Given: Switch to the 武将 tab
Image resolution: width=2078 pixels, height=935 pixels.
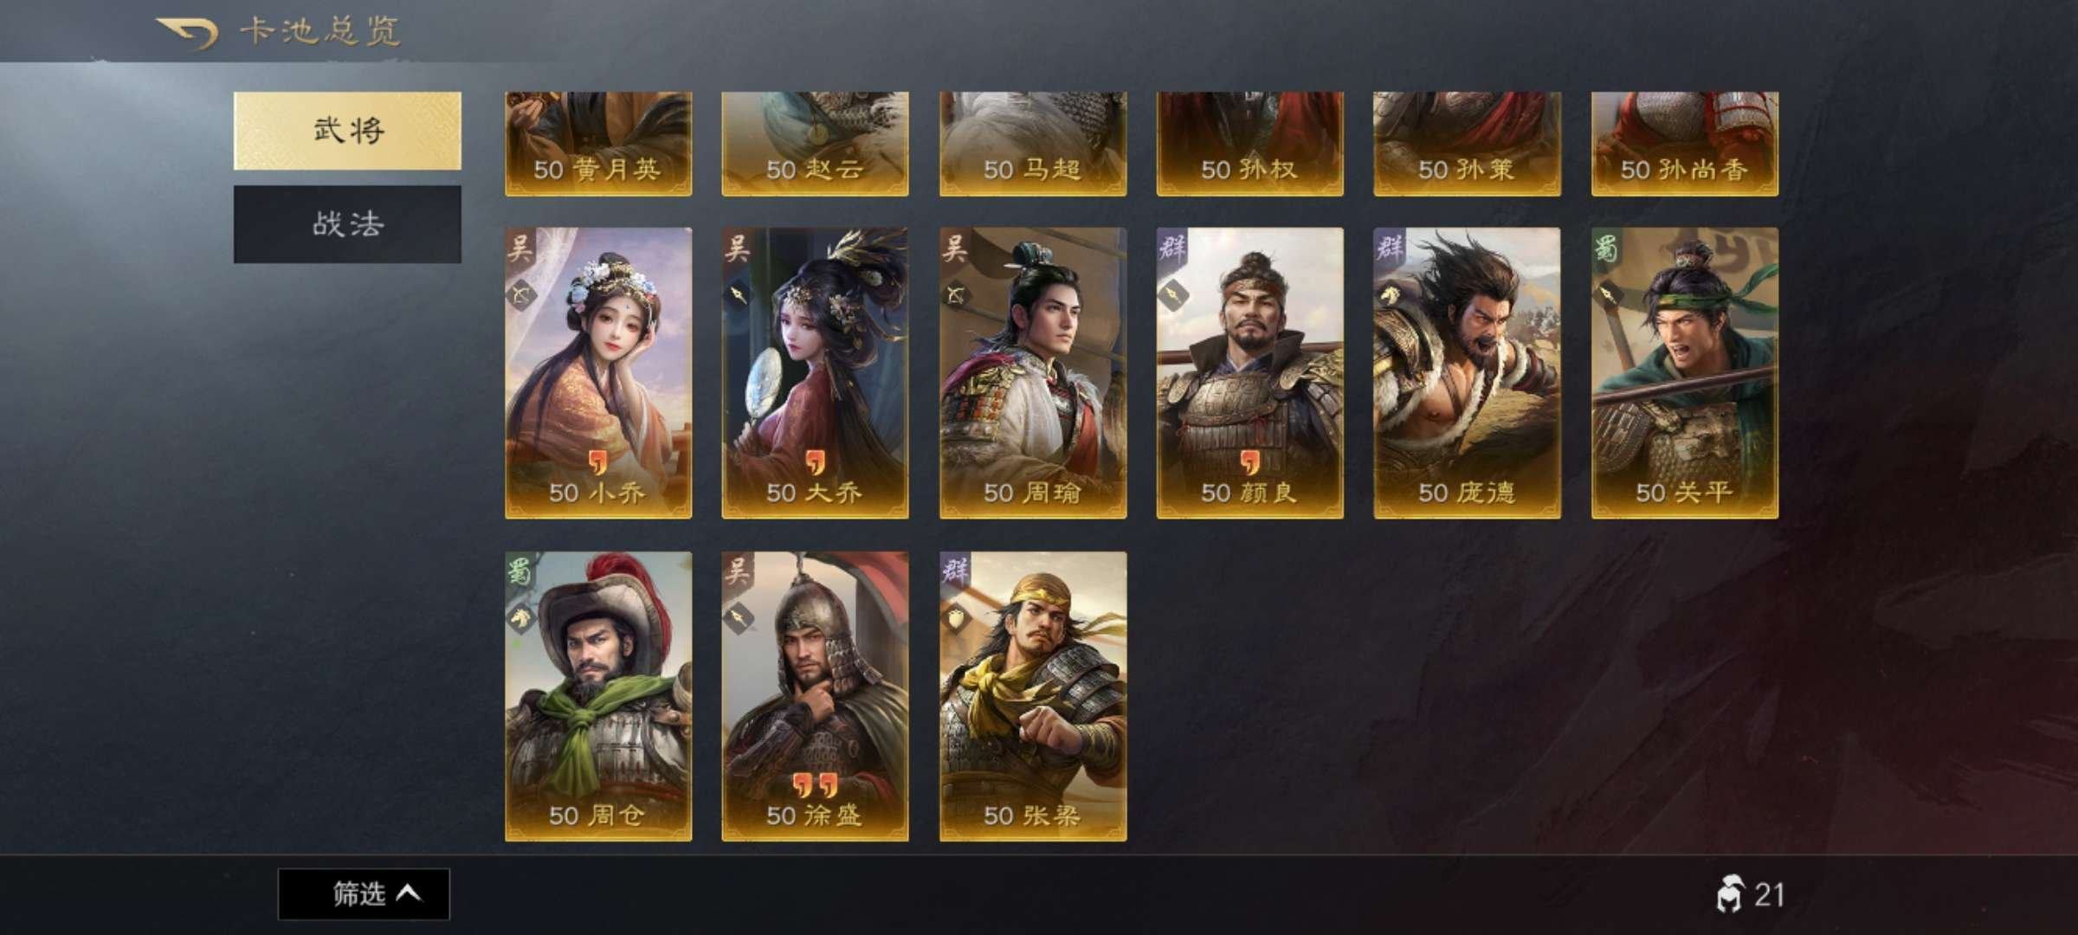Looking at the screenshot, I should pyautogui.click(x=347, y=131).
